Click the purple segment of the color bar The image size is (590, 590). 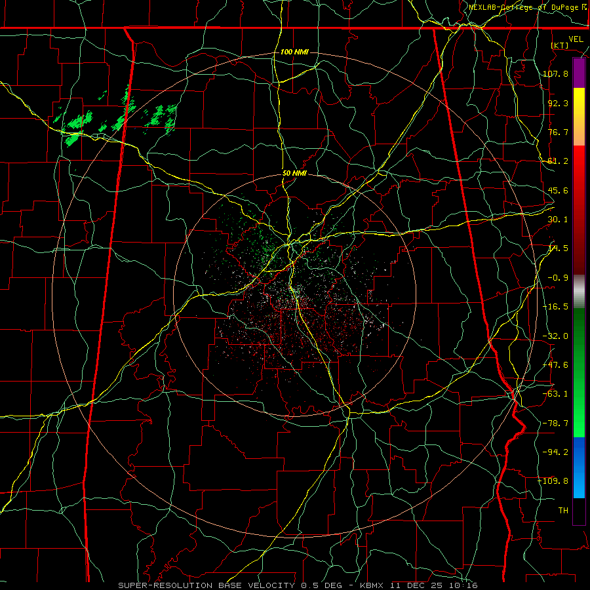pyautogui.click(x=579, y=73)
